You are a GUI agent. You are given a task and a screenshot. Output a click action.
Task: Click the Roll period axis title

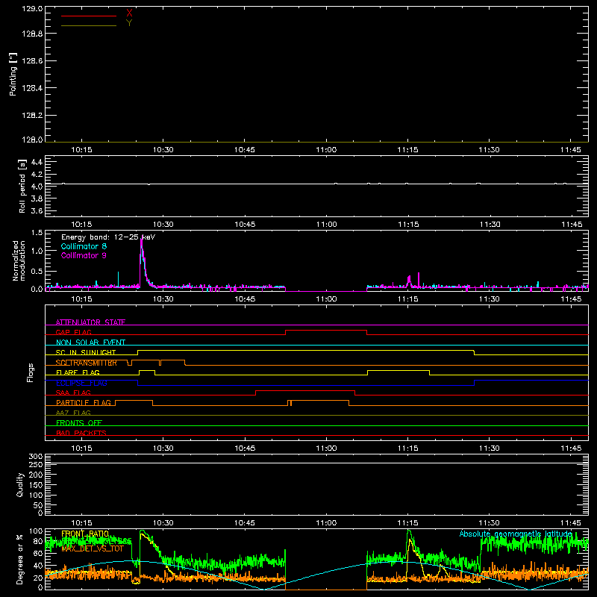click(22, 187)
